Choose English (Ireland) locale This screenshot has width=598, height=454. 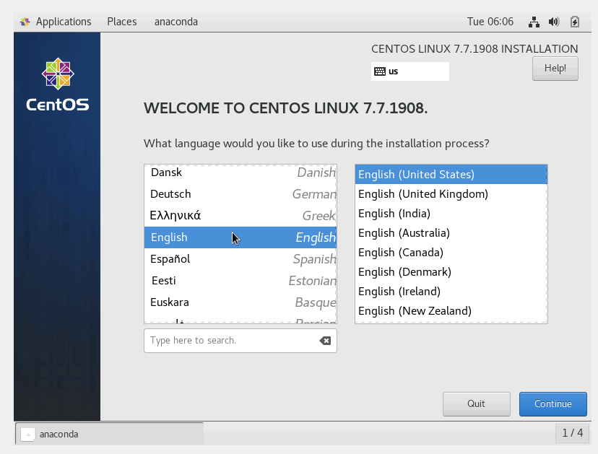click(451, 291)
